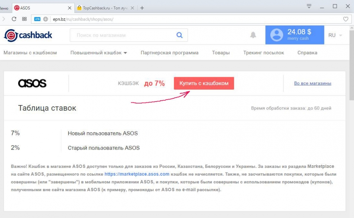
Task: Click the 'до 7%' cashback rate text
Action: tap(155, 83)
